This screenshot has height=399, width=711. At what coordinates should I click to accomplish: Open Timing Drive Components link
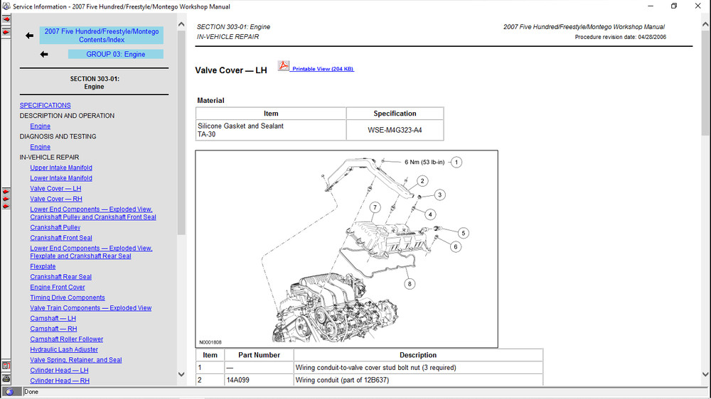coord(67,297)
